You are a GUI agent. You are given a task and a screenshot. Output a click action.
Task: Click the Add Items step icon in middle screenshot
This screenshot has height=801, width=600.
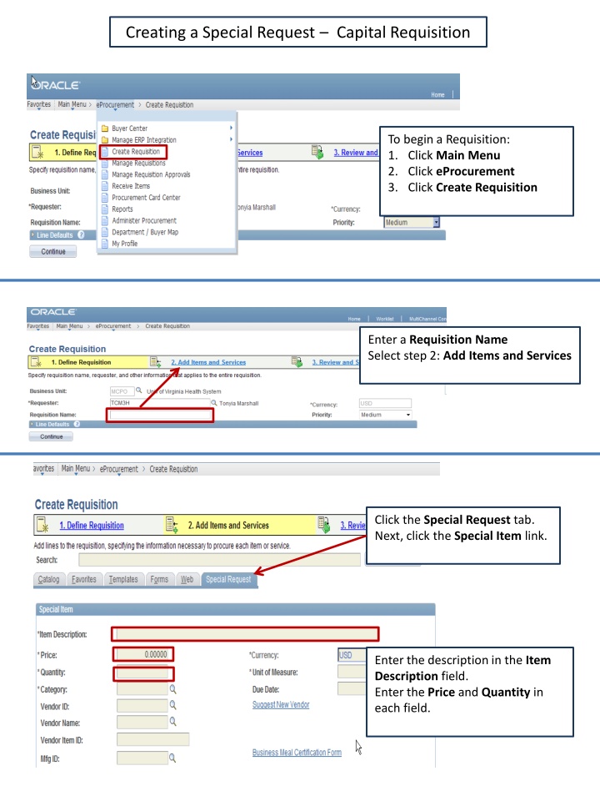[x=156, y=361]
